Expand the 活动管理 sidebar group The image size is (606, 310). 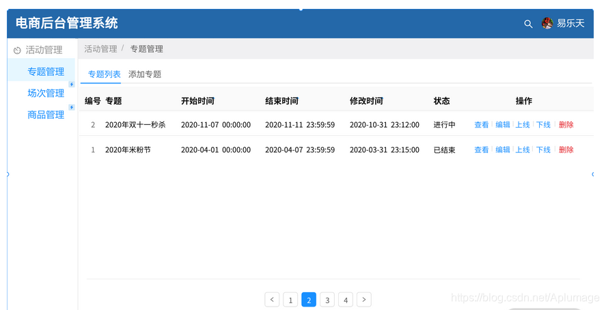[x=44, y=50]
